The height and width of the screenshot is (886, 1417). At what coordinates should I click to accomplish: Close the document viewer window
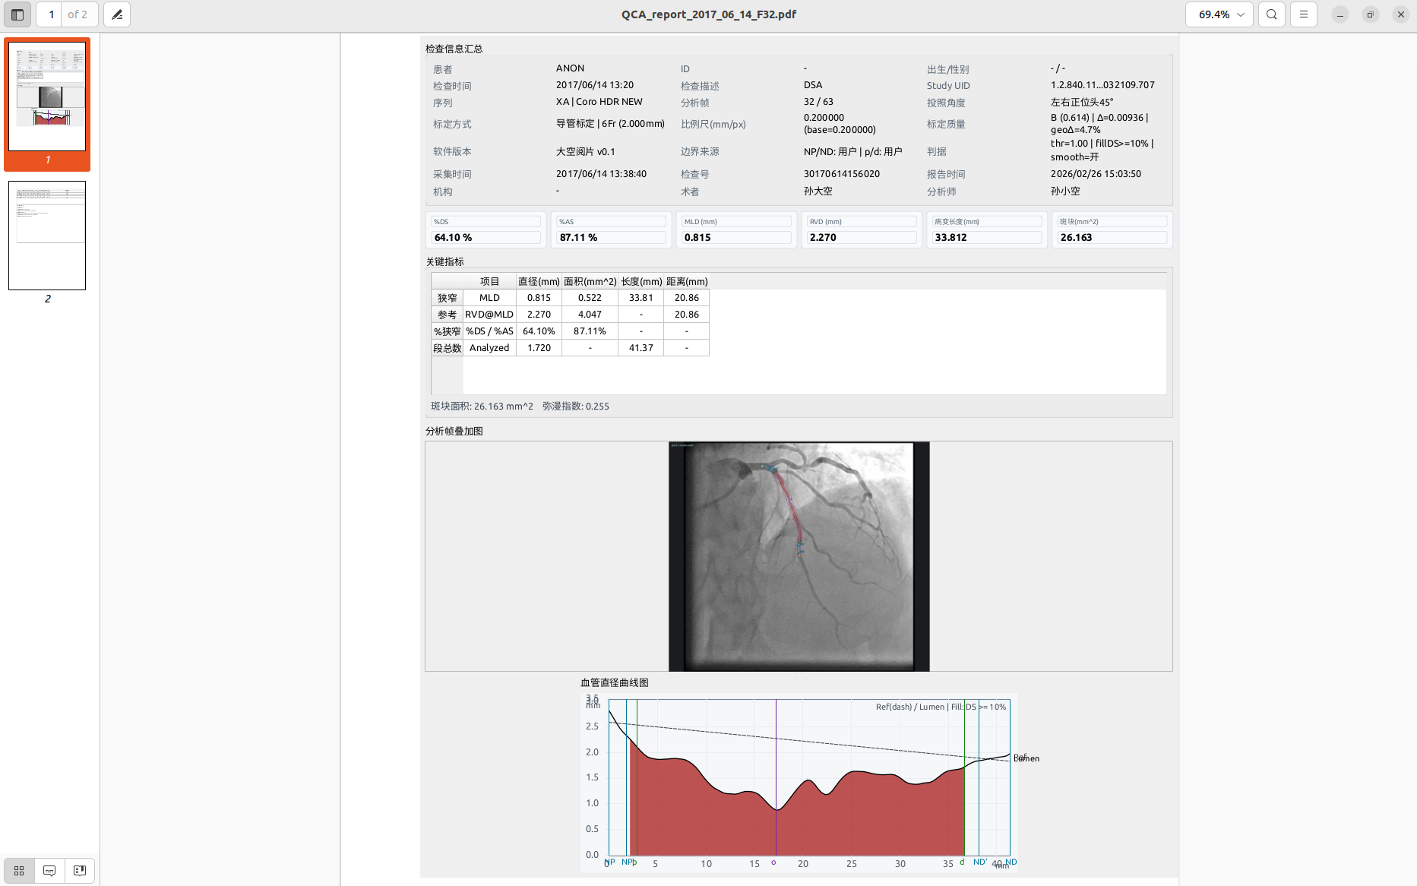pyautogui.click(x=1401, y=14)
